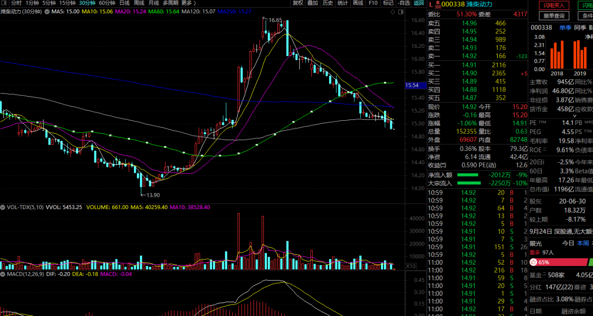593x316 pixels.
Task: Click the circular dropdown icon beside 潍柴动力(30分钟)
Action: [47, 11]
